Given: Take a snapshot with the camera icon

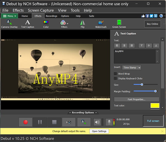Looking at the screenshot, I should (x=69, y=122).
